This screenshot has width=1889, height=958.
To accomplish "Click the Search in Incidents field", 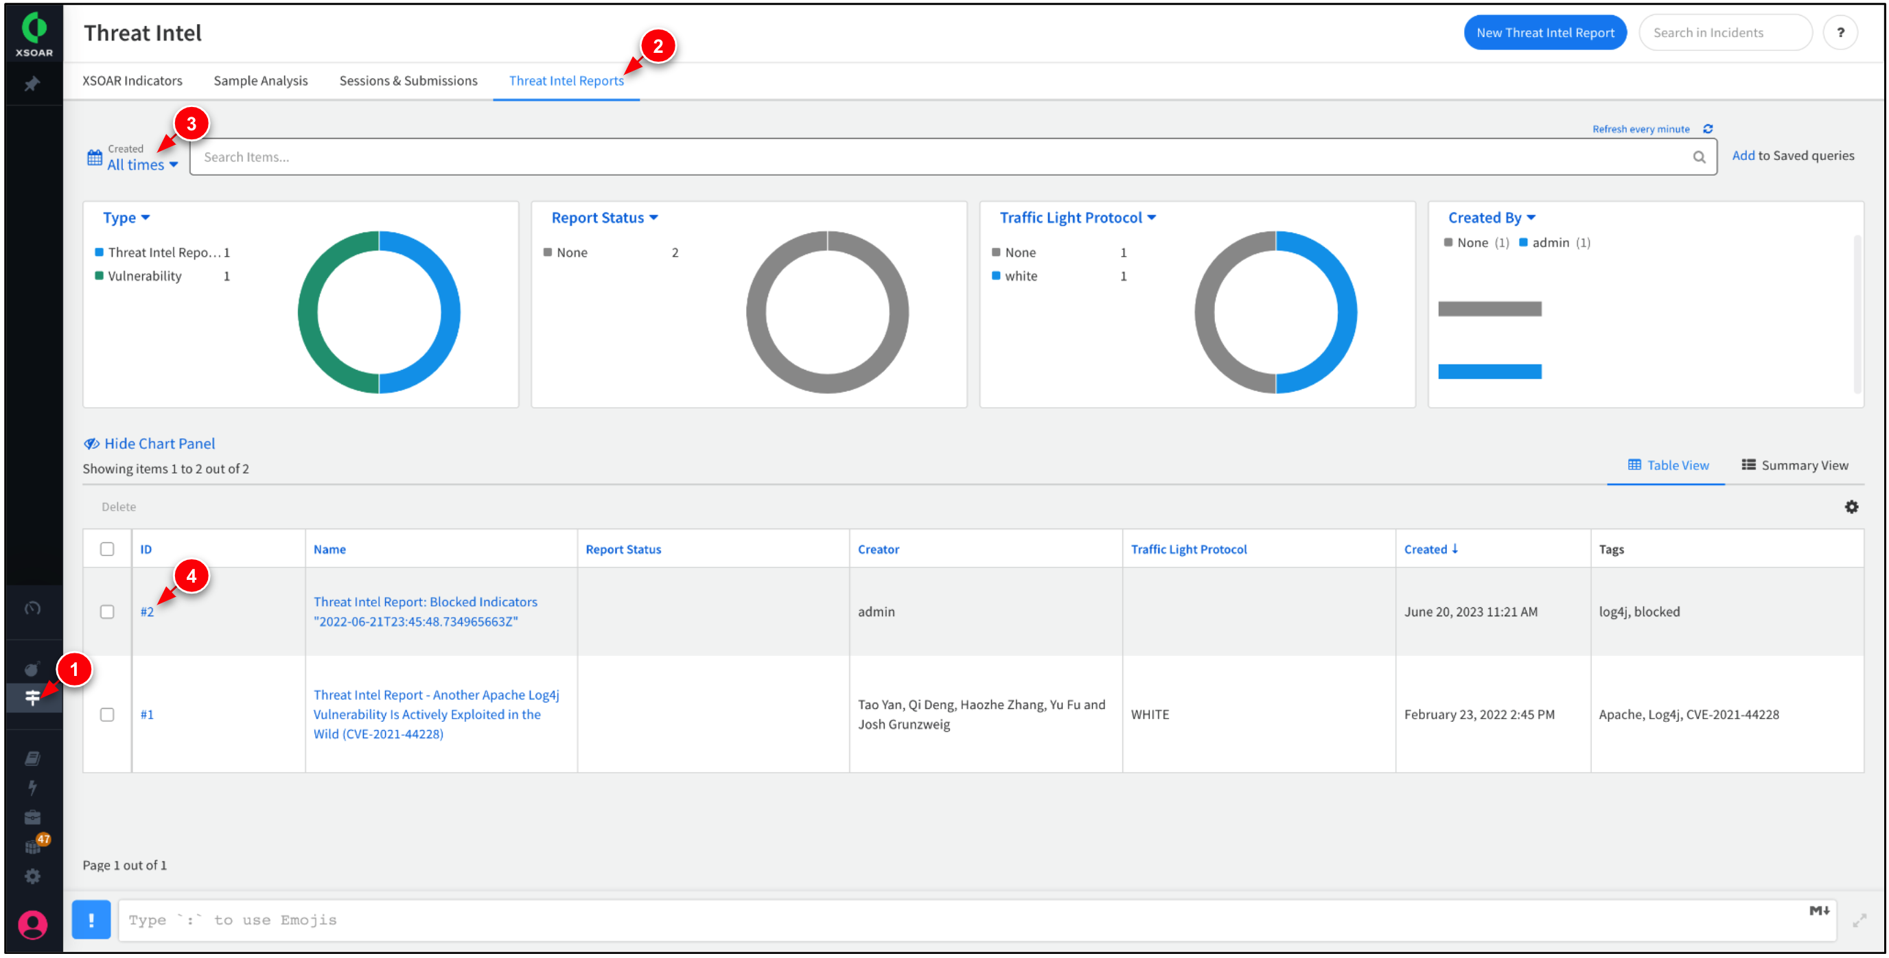I will pos(1725,32).
